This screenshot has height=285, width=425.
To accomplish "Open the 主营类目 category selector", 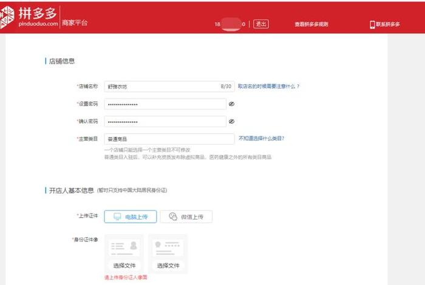I will point(169,139).
